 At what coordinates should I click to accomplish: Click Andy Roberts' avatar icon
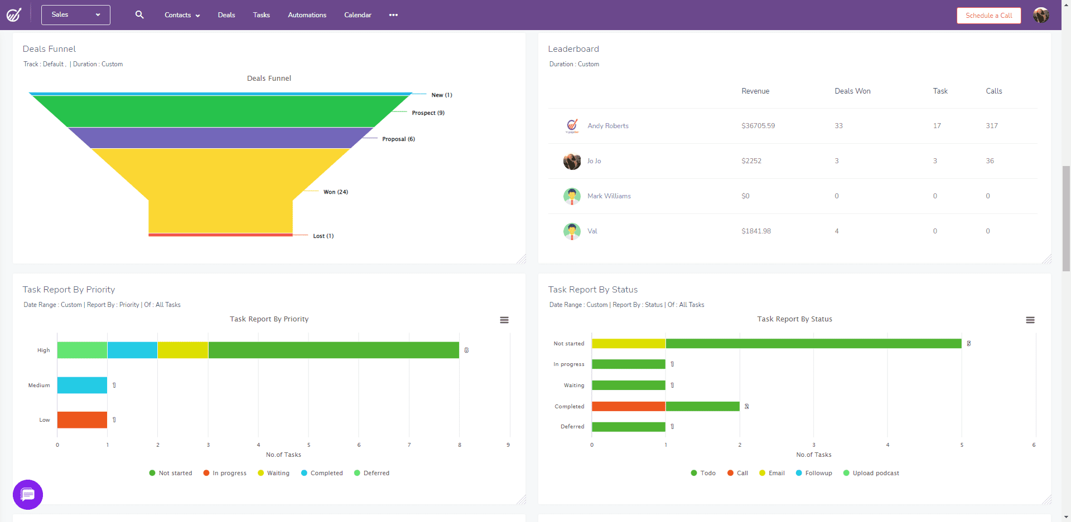click(x=572, y=126)
